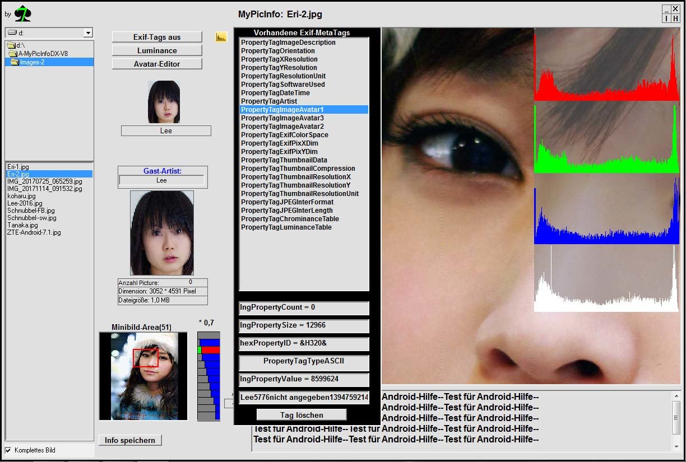
Task: Open the d: drive dropdown
Action: click(88, 33)
